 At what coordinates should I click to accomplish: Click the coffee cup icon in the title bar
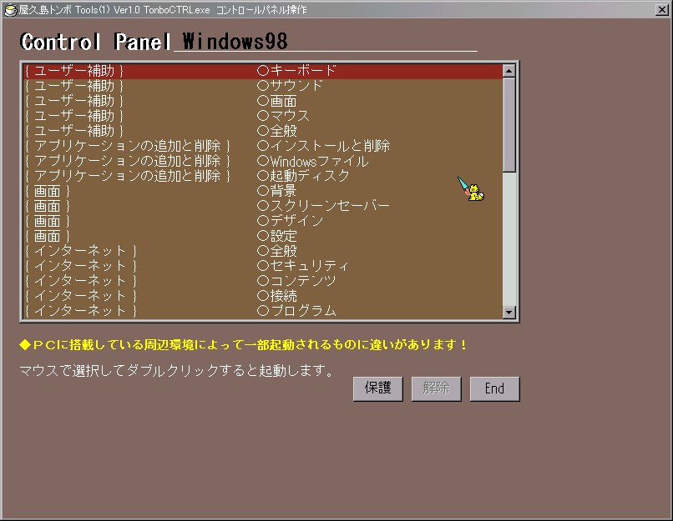[x=10, y=9]
